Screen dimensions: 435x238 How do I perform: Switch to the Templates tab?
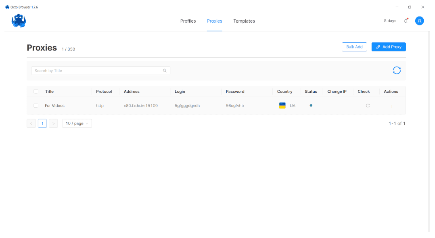[x=244, y=21]
